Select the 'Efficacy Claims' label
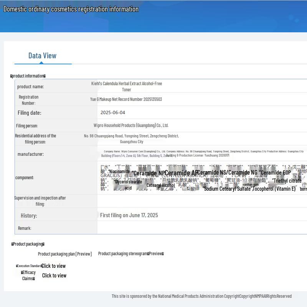Image resolution: width=307 pixels, height=307 pixels. [28, 276]
